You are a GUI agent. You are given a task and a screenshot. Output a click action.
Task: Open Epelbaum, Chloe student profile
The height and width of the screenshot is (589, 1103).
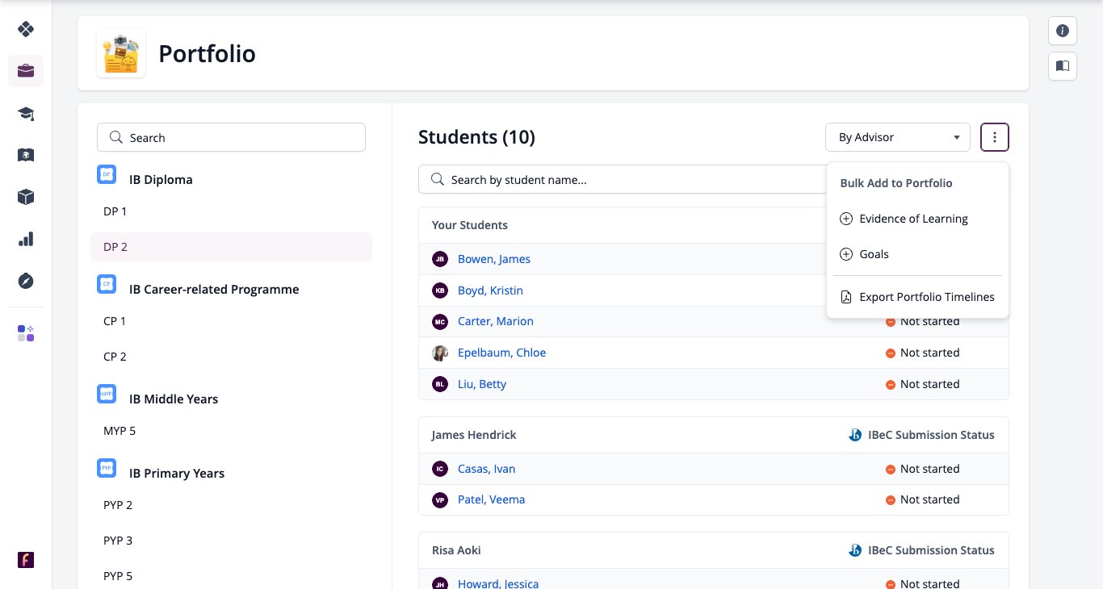[x=501, y=353]
